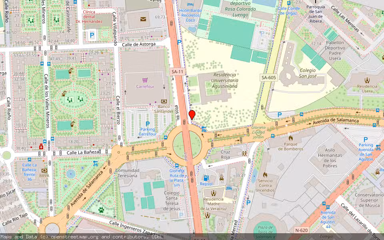
Task: Click the SA-11 road shield
Action: pyautogui.click(x=177, y=72)
